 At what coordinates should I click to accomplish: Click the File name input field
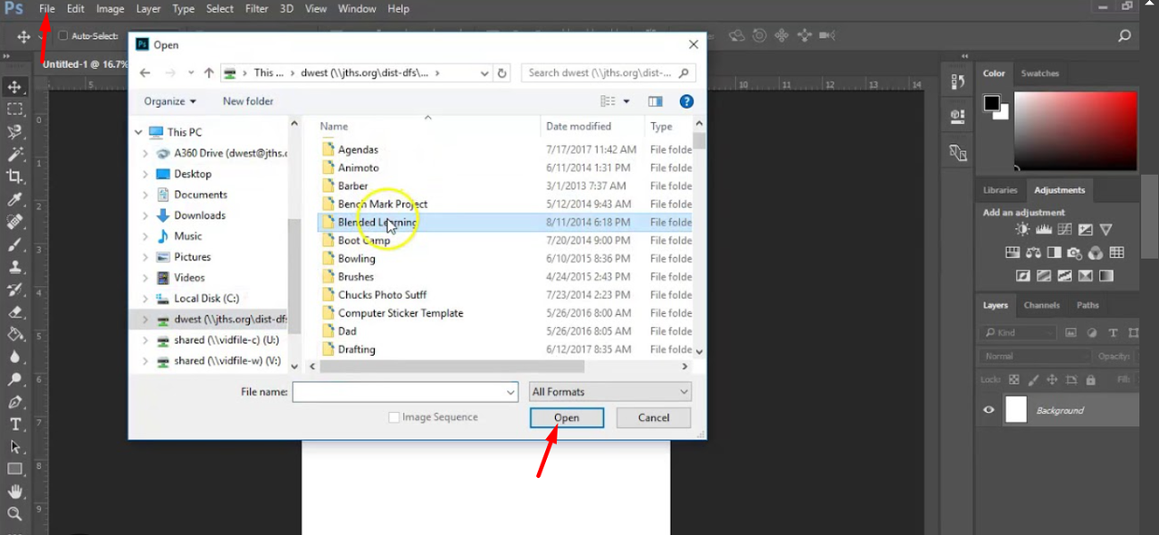[405, 392]
